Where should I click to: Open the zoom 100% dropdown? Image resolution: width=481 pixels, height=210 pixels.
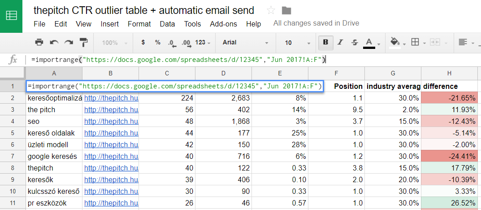coord(115,43)
